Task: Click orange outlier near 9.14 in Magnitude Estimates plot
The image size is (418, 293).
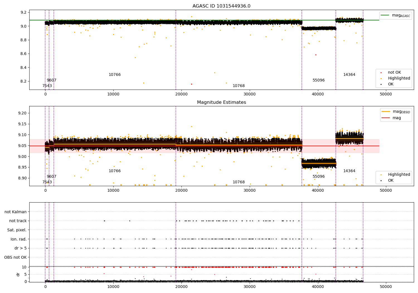Action: point(191,126)
